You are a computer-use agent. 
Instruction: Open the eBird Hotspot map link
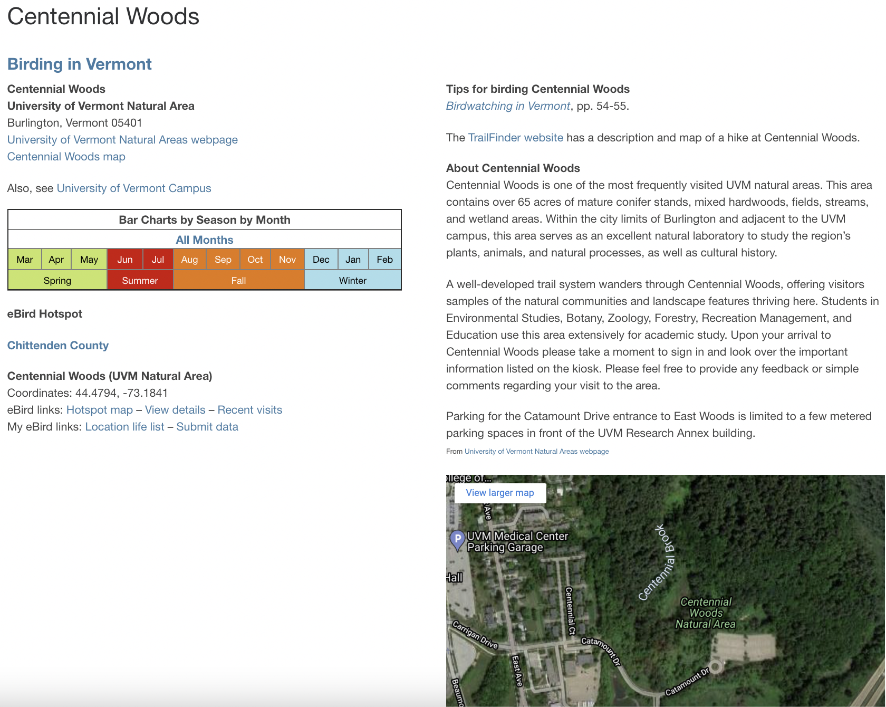click(x=99, y=410)
